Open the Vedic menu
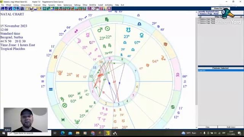The image size is (244, 137). pos(59,5)
